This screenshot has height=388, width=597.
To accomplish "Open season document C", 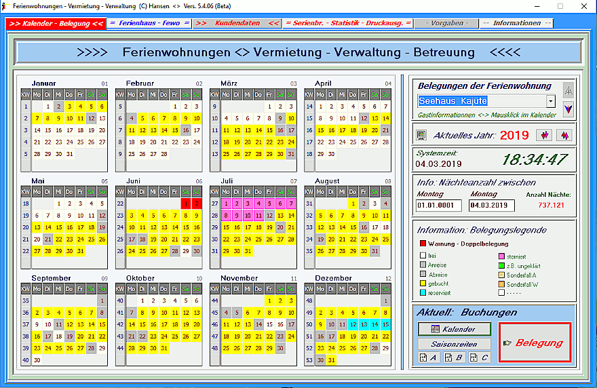I will click(x=480, y=357).
